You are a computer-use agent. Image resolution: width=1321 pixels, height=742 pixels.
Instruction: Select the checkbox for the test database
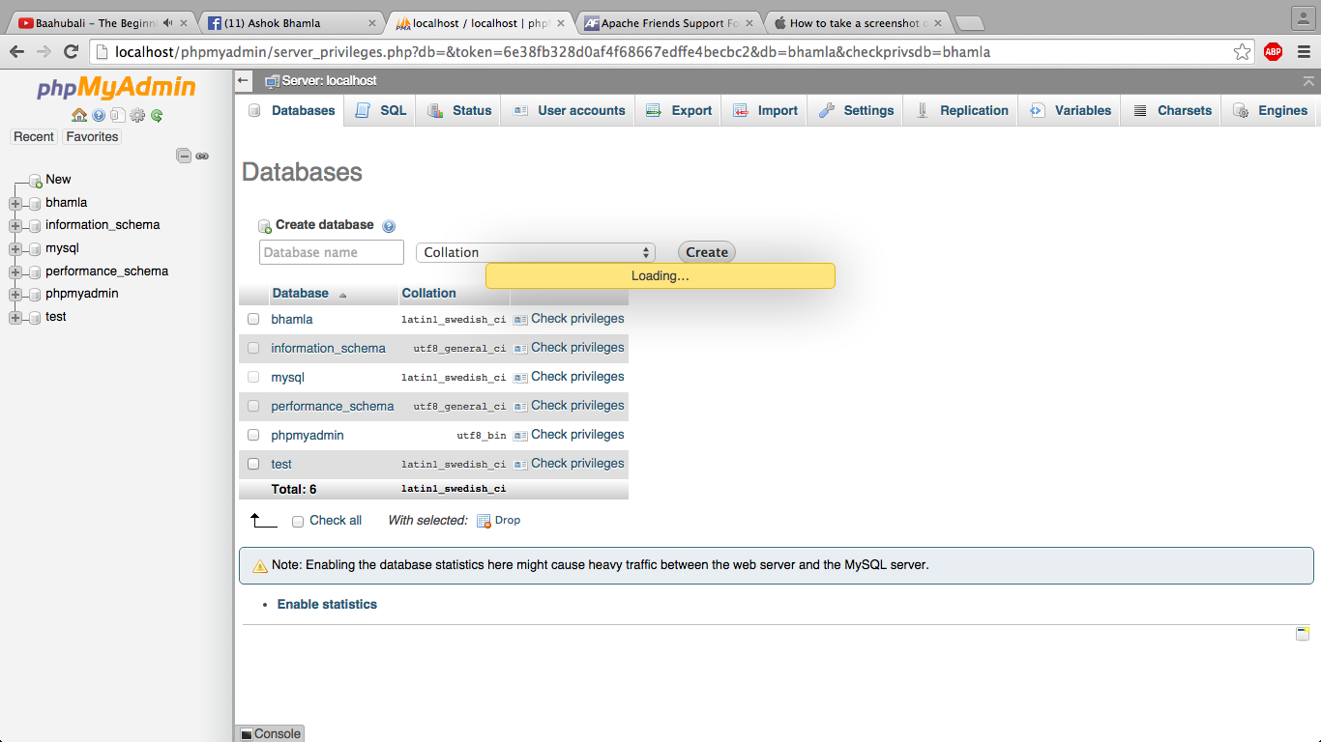tap(252, 464)
